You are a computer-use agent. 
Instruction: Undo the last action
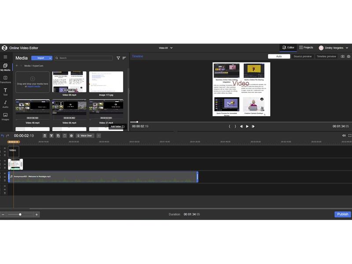click(x=3, y=136)
